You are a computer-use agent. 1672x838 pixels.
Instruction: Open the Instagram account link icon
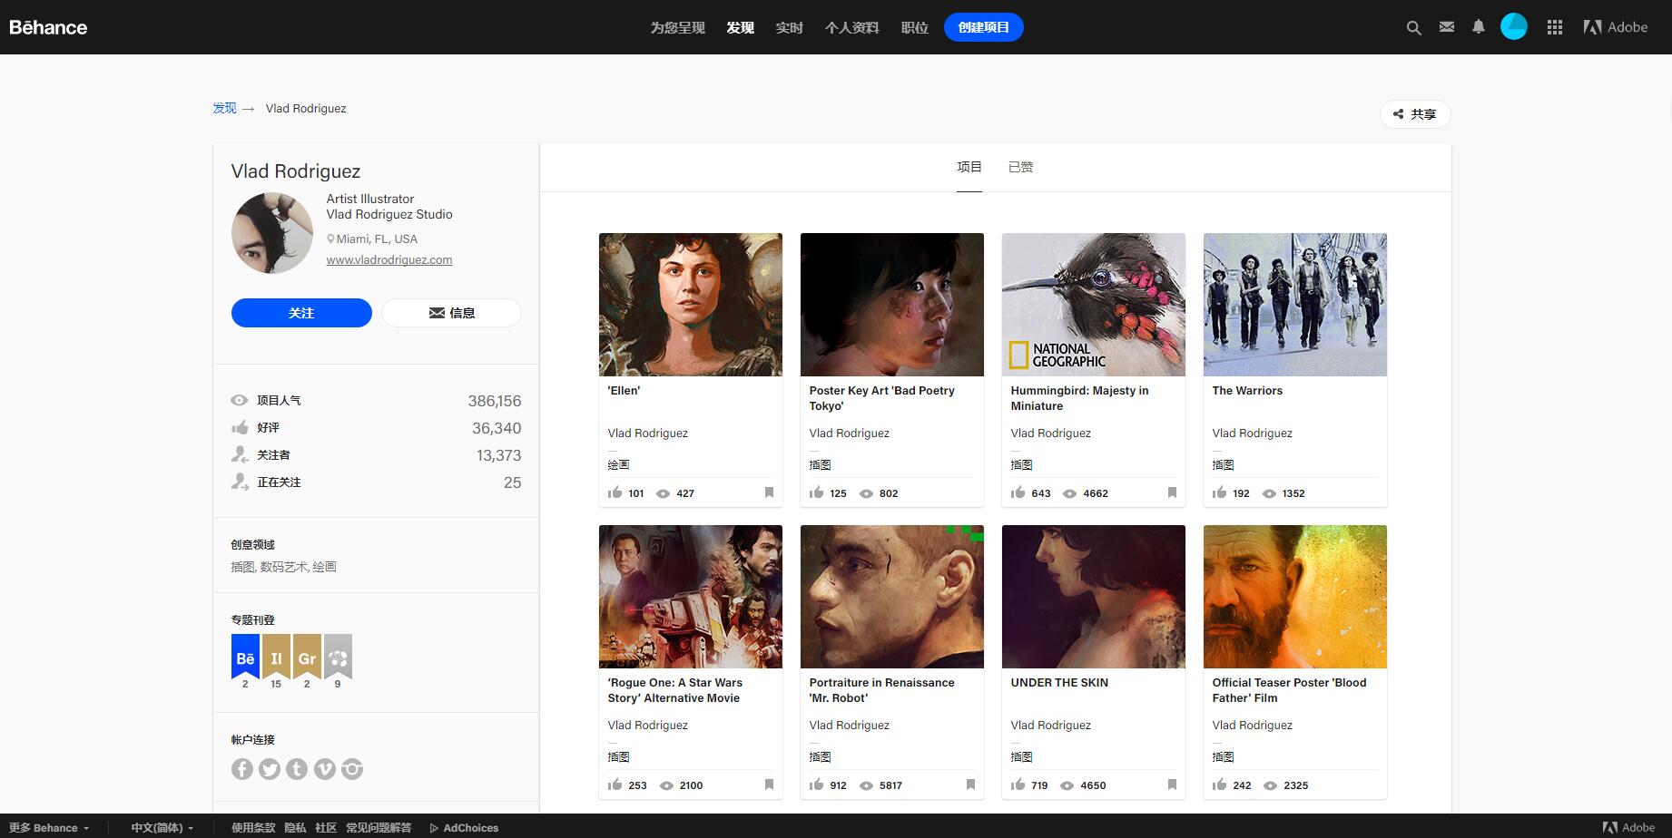(x=352, y=769)
